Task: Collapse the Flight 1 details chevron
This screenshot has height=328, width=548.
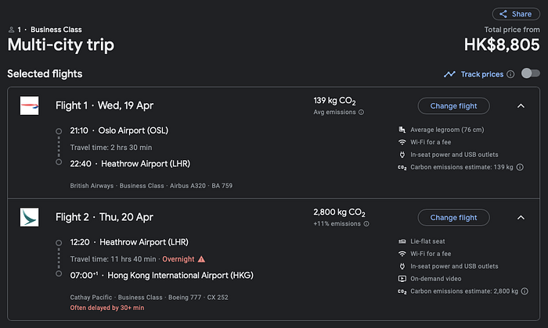Action: tap(521, 106)
